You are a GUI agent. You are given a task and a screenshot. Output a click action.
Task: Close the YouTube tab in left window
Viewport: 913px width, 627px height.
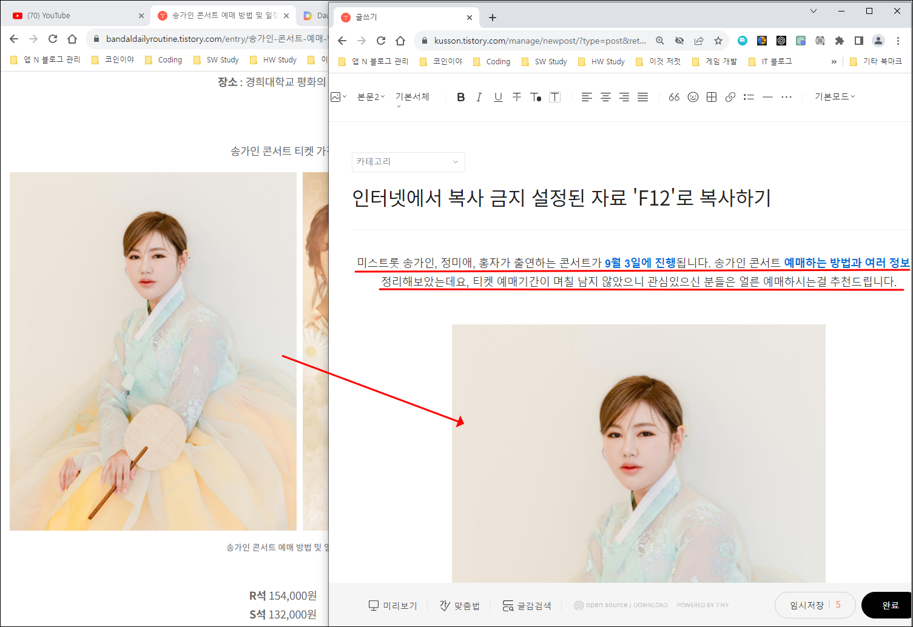click(141, 16)
